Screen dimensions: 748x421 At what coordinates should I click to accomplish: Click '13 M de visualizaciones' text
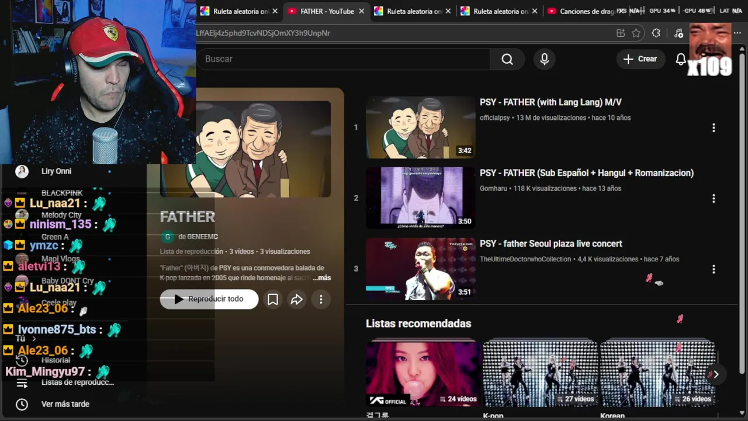[551, 118]
